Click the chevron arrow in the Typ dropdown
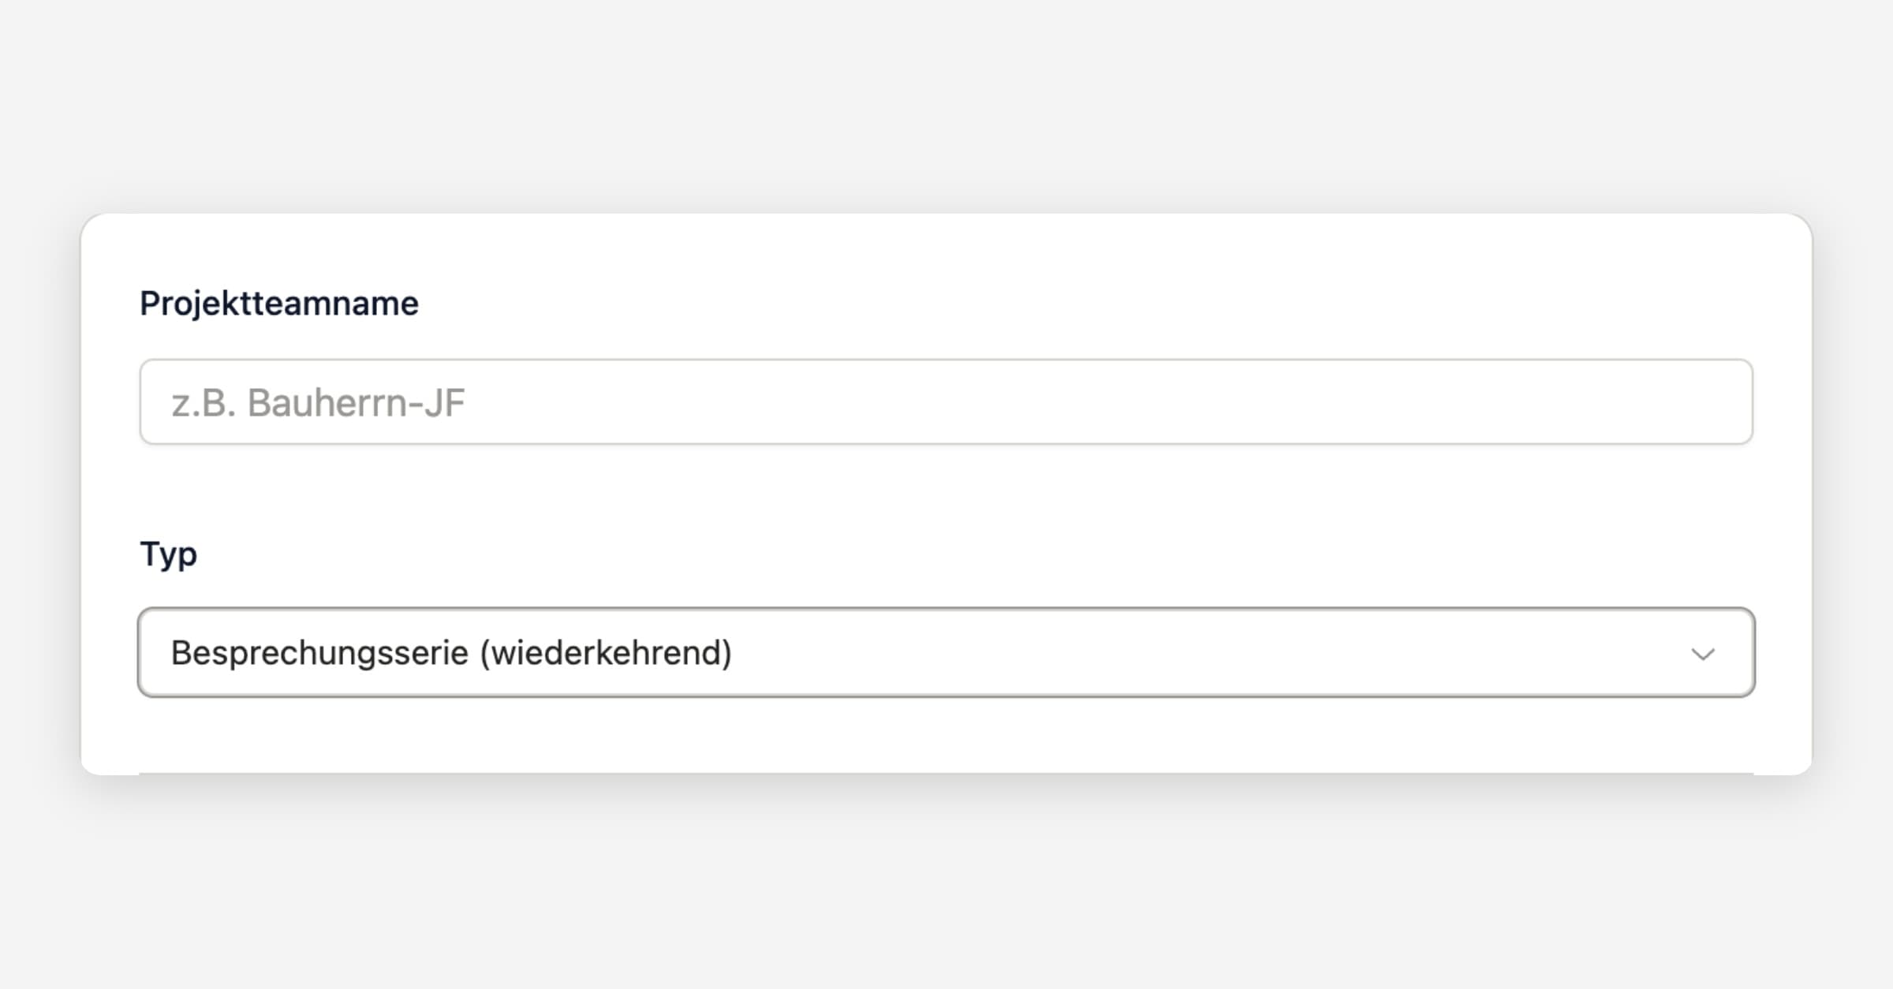The height and width of the screenshot is (989, 1893). pyautogui.click(x=1703, y=654)
